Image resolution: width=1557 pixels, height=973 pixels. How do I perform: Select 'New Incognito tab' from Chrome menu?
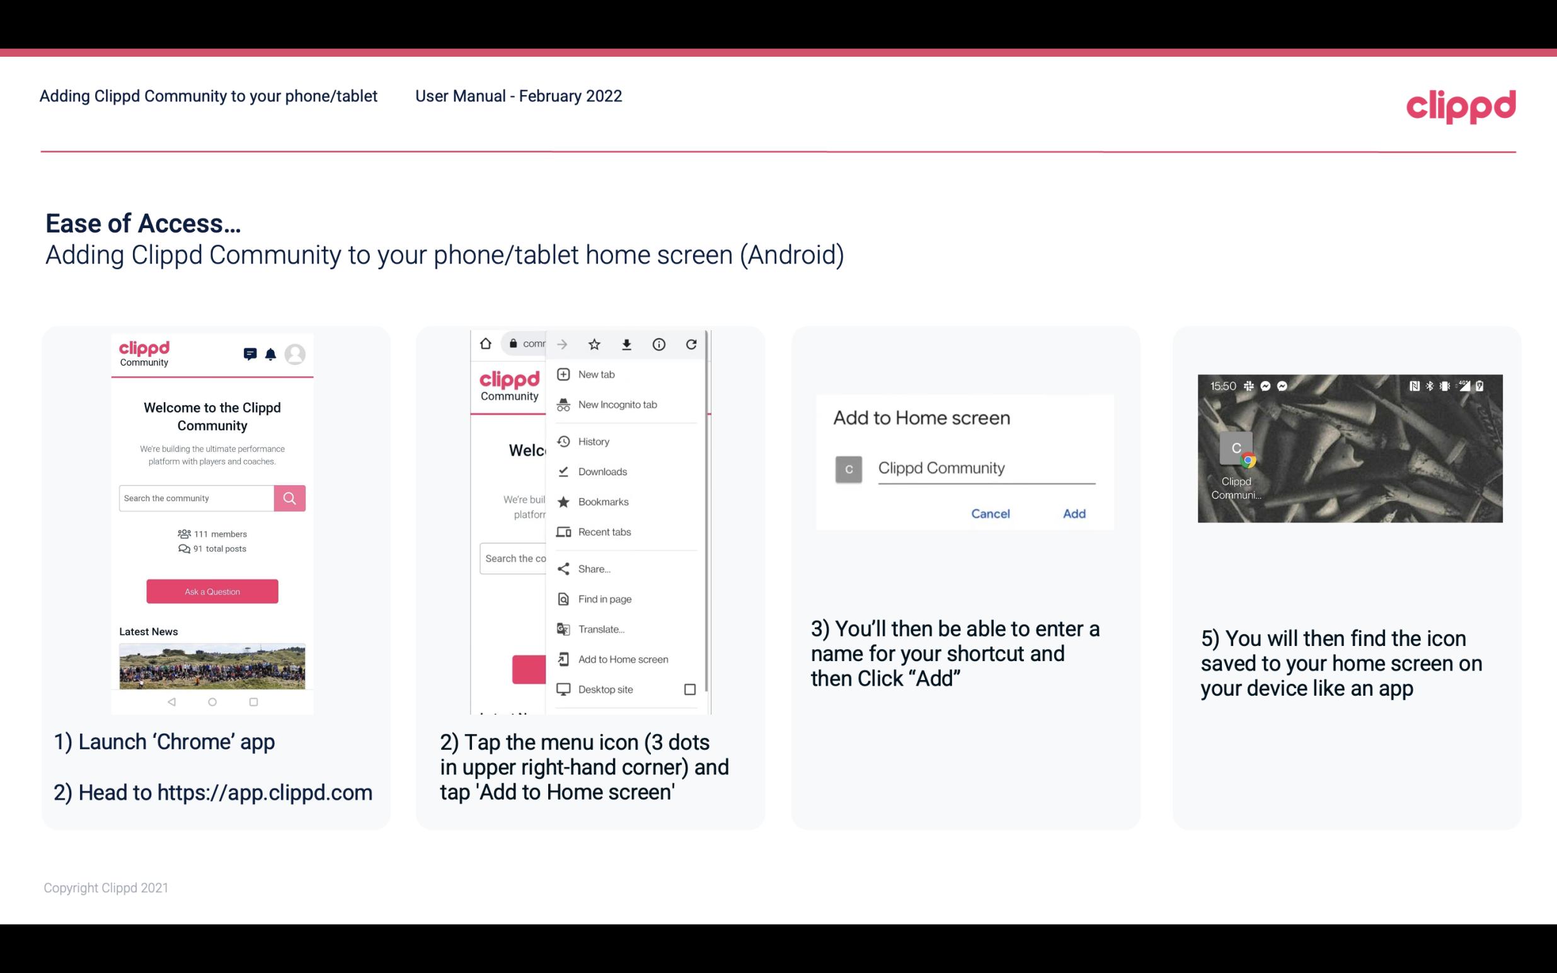616,405
